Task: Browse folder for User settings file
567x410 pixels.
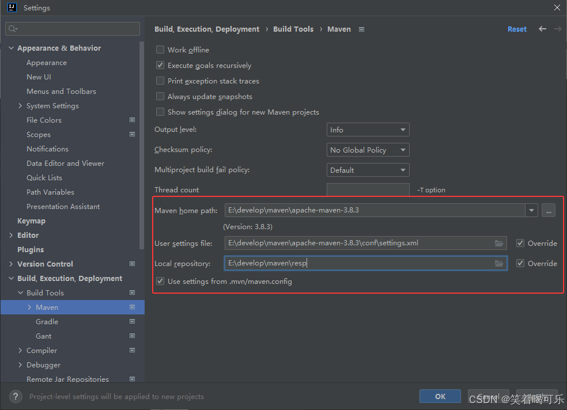Action: tap(499, 243)
